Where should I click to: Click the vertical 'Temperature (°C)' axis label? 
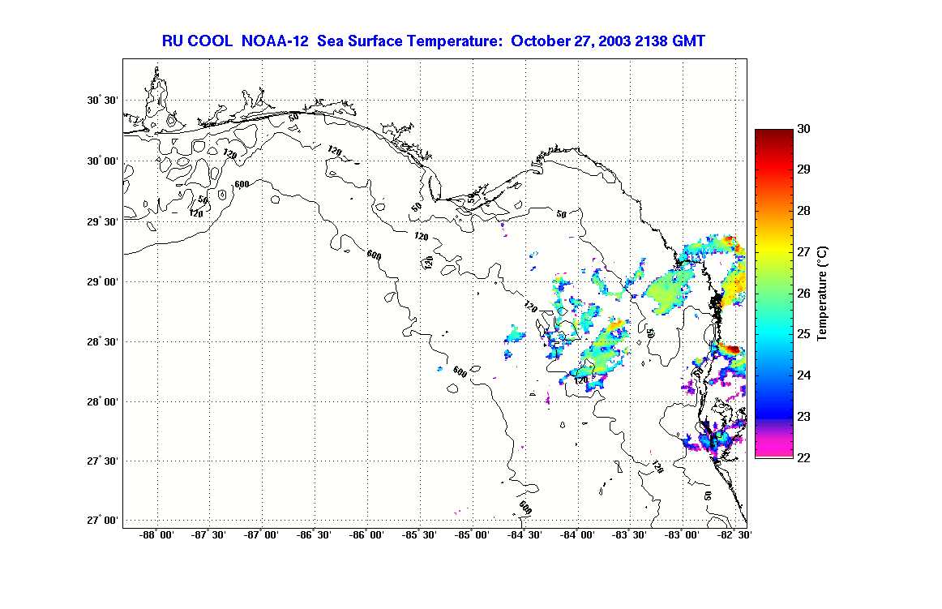point(822,294)
